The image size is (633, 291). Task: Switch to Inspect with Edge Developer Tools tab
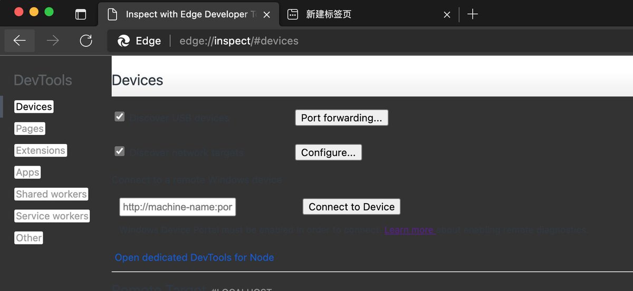(x=188, y=14)
